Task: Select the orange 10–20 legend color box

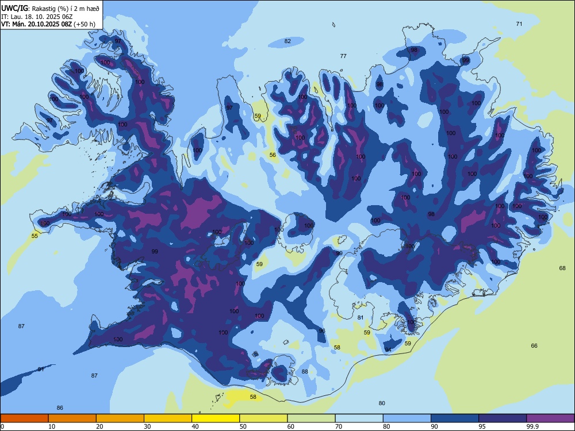Action: [x=72, y=418]
